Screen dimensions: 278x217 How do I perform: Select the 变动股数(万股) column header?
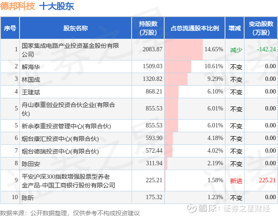[x=261, y=28]
